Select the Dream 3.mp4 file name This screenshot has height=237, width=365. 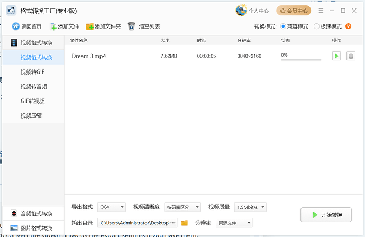point(89,56)
